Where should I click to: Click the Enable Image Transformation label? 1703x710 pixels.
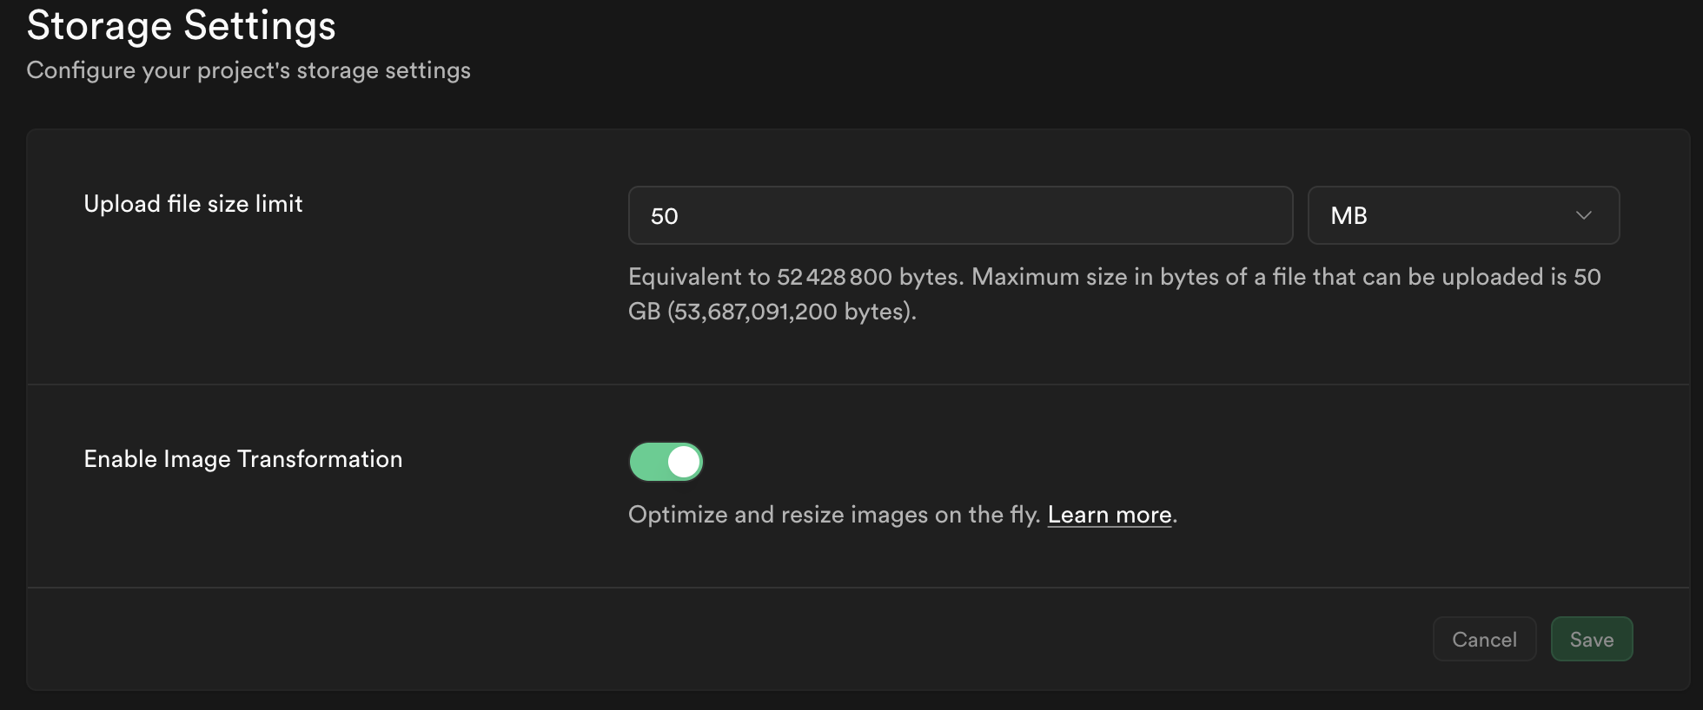[x=243, y=459]
